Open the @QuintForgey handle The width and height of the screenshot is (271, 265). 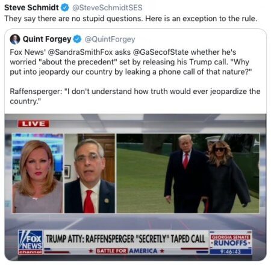[110, 39]
